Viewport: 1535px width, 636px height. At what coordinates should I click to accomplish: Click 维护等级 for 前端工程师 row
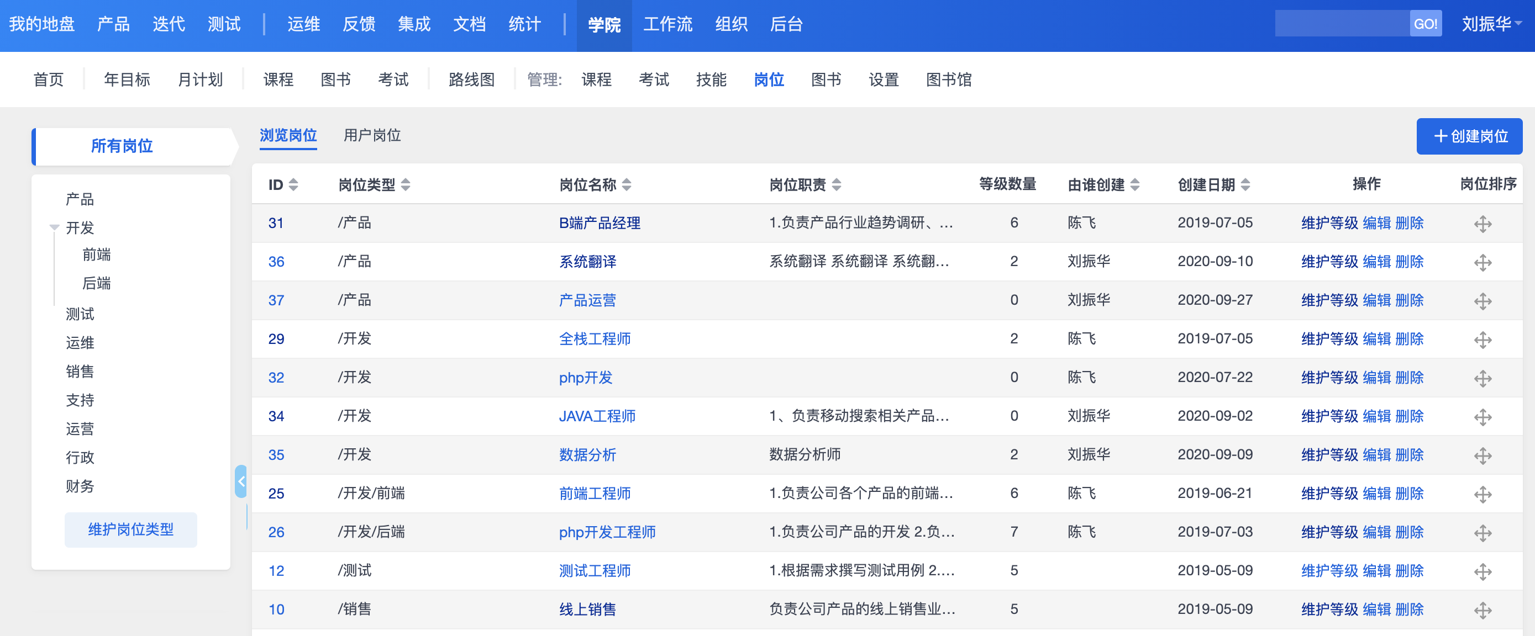(1329, 493)
